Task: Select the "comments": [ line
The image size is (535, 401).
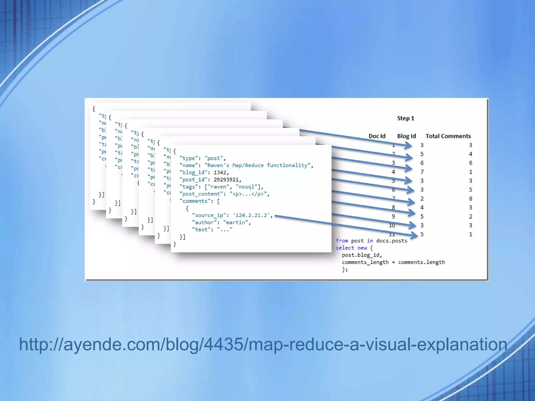Action: (200, 201)
